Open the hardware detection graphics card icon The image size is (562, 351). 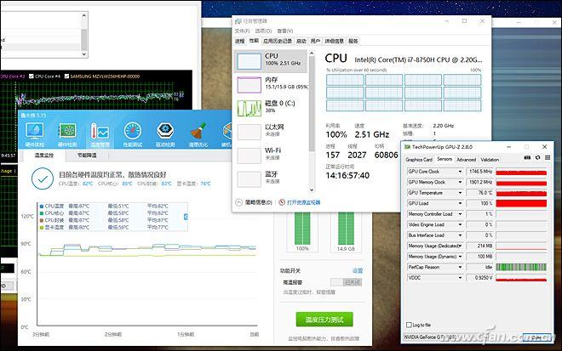pos(67,132)
